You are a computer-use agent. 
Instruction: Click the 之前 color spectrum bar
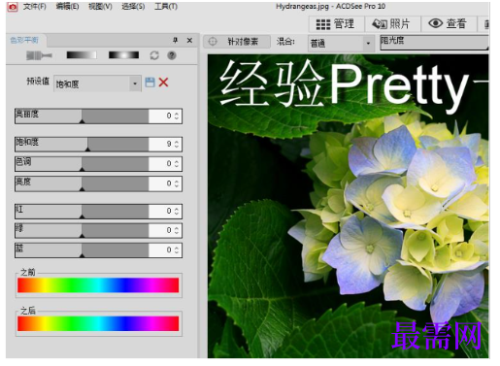point(98,285)
